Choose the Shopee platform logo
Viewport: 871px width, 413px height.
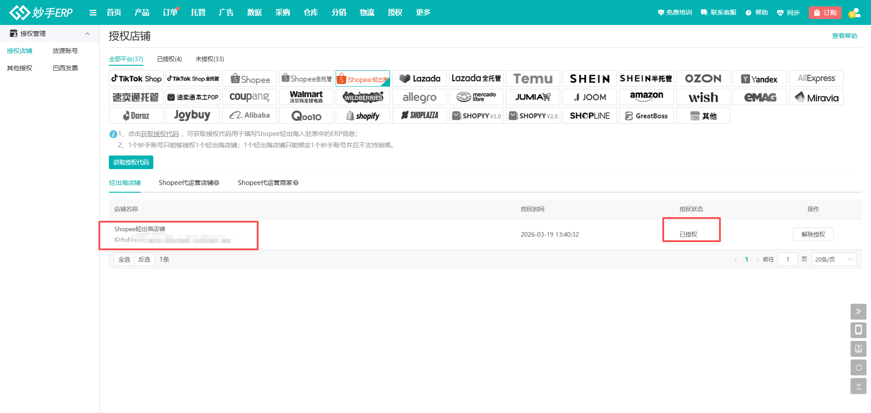coord(250,78)
